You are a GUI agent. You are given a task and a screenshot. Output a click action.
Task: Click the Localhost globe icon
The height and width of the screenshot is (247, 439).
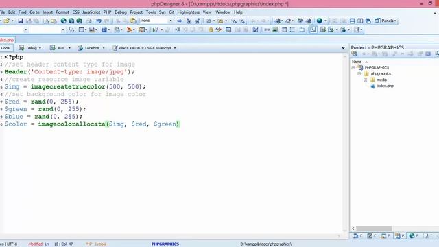pyautogui.click(x=80, y=48)
